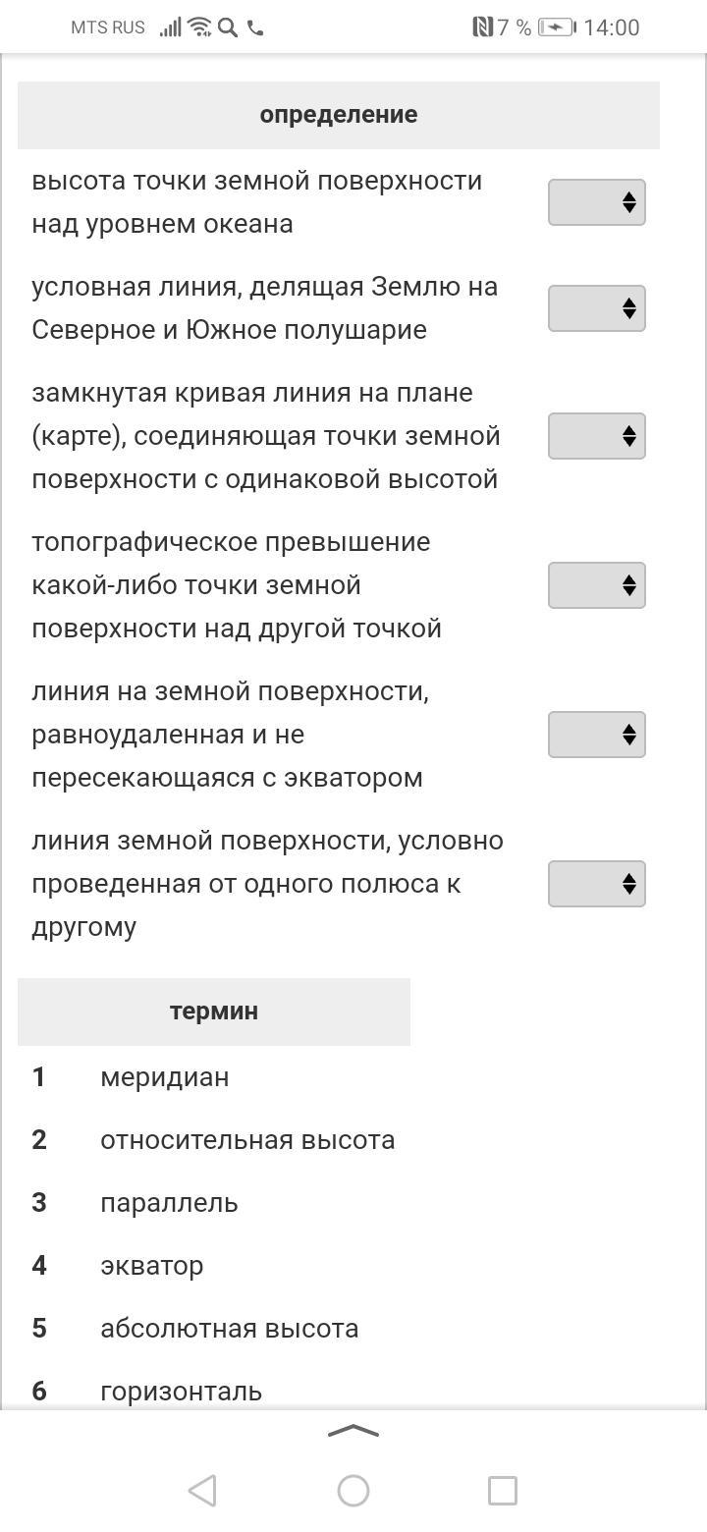Open dropdown for 'замкнутая кривая линия' definition
The image size is (707, 1532).
pyautogui.click(x=596, y=436)
